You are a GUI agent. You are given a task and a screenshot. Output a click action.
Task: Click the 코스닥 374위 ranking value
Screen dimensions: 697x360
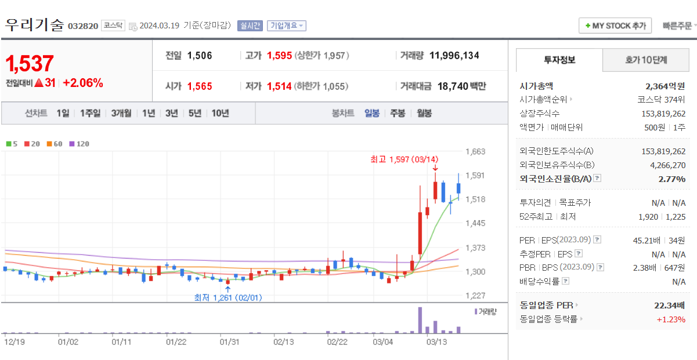(662, 100)
